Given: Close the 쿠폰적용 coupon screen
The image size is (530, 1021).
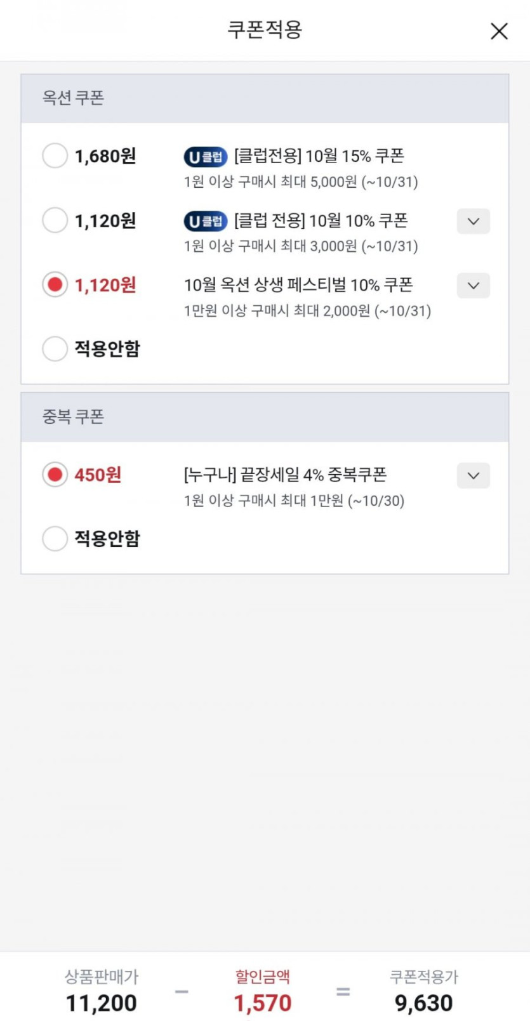Looking at the screenshot, I should pyautogui.click(x=499, y=31).
